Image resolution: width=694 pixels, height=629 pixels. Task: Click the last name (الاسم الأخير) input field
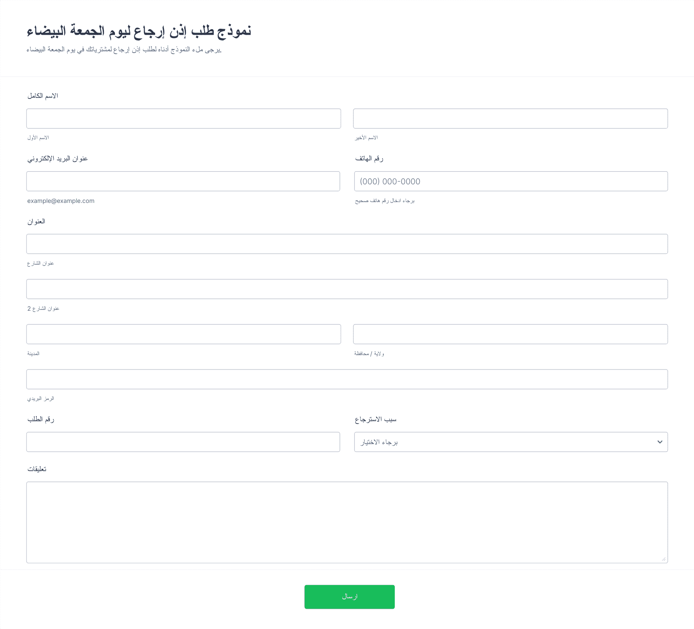point(511,118)
